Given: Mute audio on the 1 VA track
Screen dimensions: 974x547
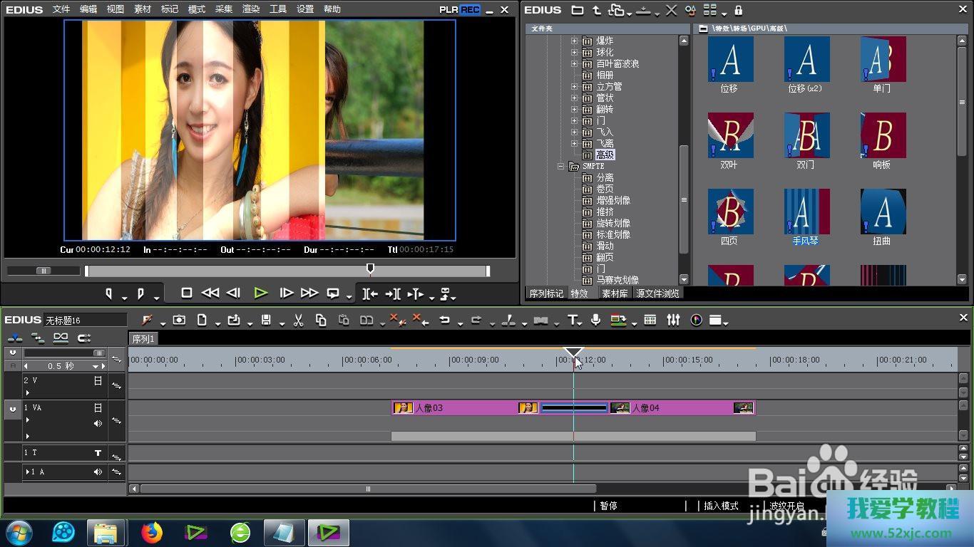Looking at the screenshot, I should 98,424.
